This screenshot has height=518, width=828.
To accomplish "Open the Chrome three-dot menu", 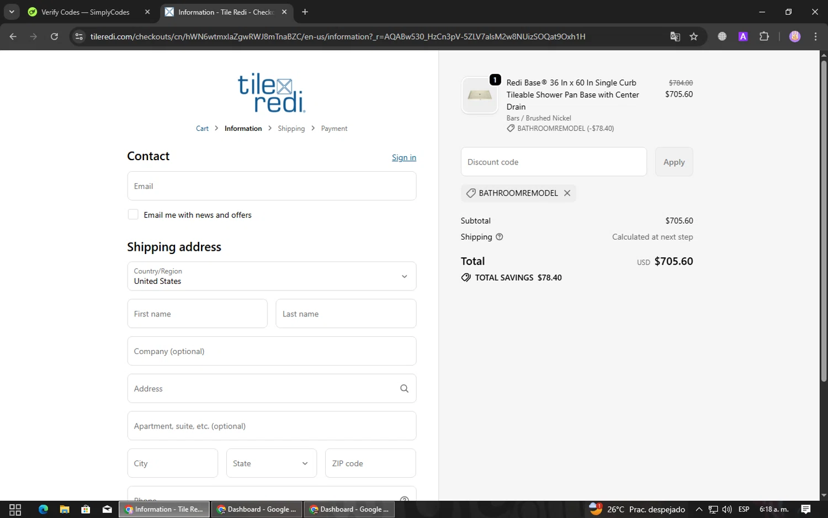I will [x=815, y=36].
